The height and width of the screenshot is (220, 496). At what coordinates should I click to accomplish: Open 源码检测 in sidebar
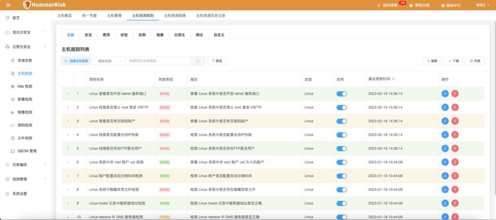[24, 125]
